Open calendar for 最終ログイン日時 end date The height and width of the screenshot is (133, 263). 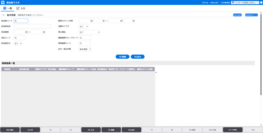click(121, 21)
